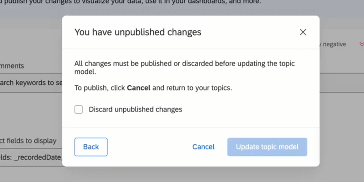
Task: Enable the Discard unpublished changes checkbox
Action: coord(79,109)
